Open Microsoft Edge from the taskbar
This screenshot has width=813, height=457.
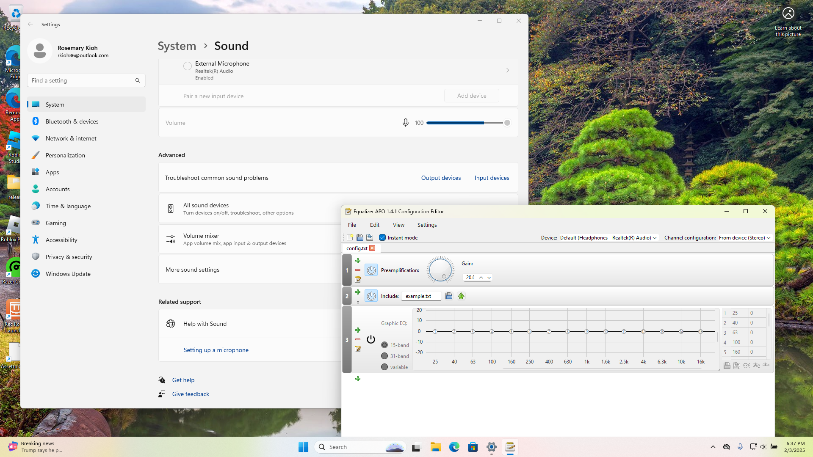coord(454,447)
